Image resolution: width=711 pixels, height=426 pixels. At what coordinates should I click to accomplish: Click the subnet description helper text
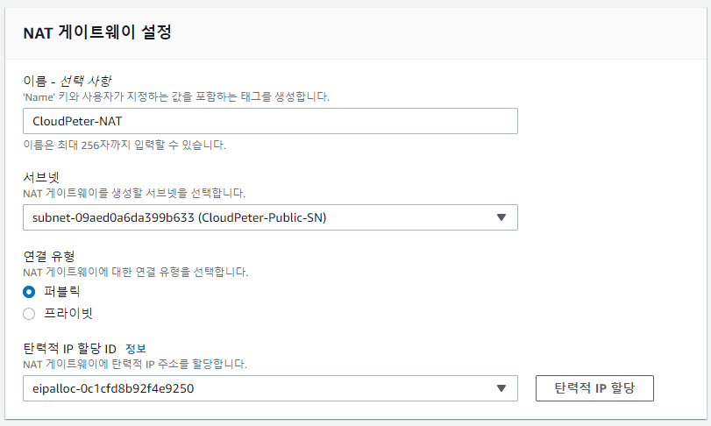[134, 192]
